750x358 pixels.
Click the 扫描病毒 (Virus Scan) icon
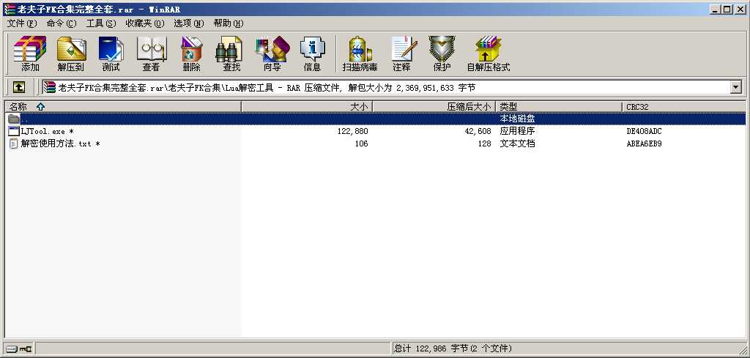click(360, 53)
